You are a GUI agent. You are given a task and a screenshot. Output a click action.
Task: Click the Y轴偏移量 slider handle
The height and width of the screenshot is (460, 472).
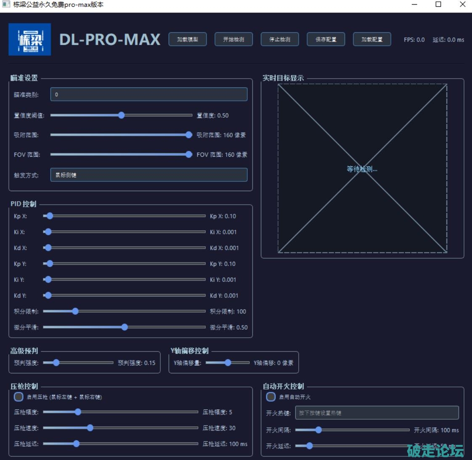point(228,363)
